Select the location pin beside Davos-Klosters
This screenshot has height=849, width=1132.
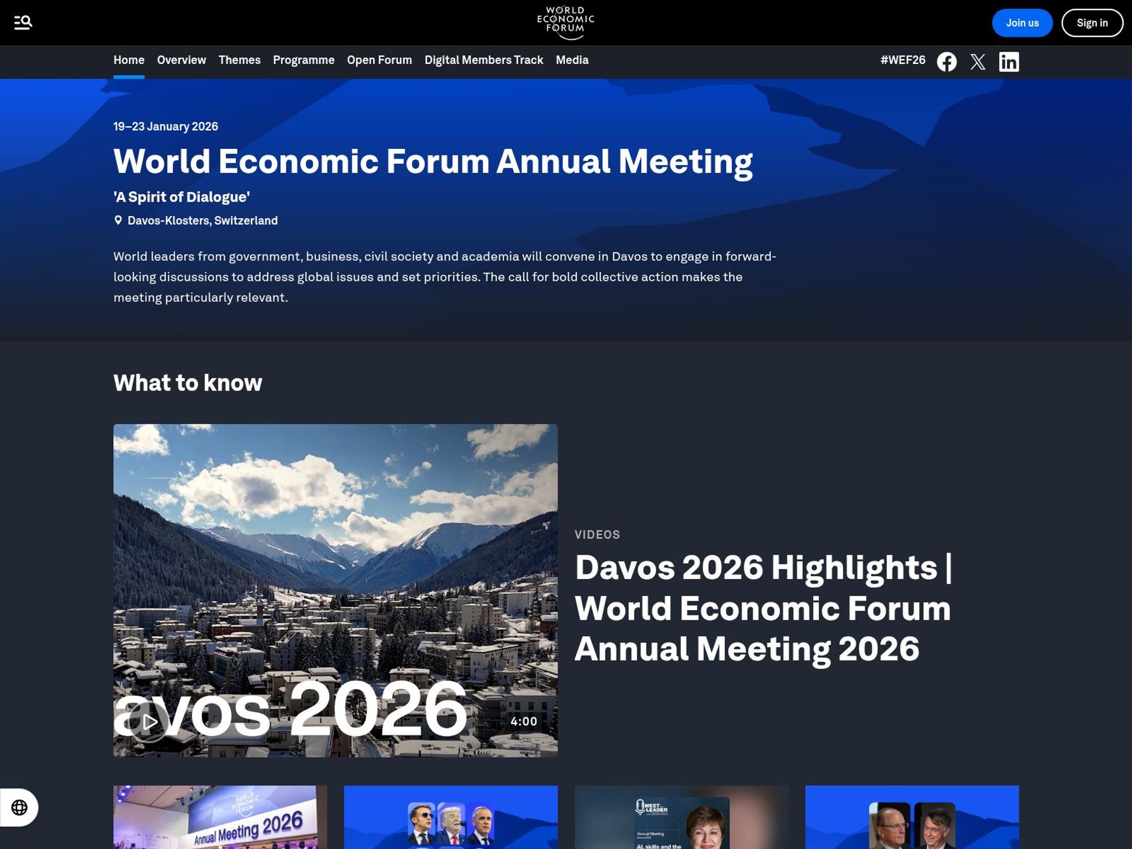pos(118,220)
